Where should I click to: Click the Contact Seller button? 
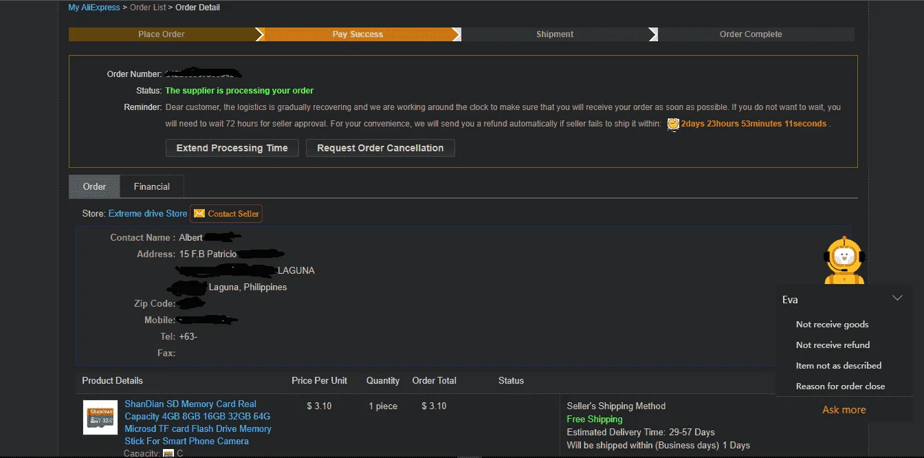pyautogui.click(x=226, y=214)
